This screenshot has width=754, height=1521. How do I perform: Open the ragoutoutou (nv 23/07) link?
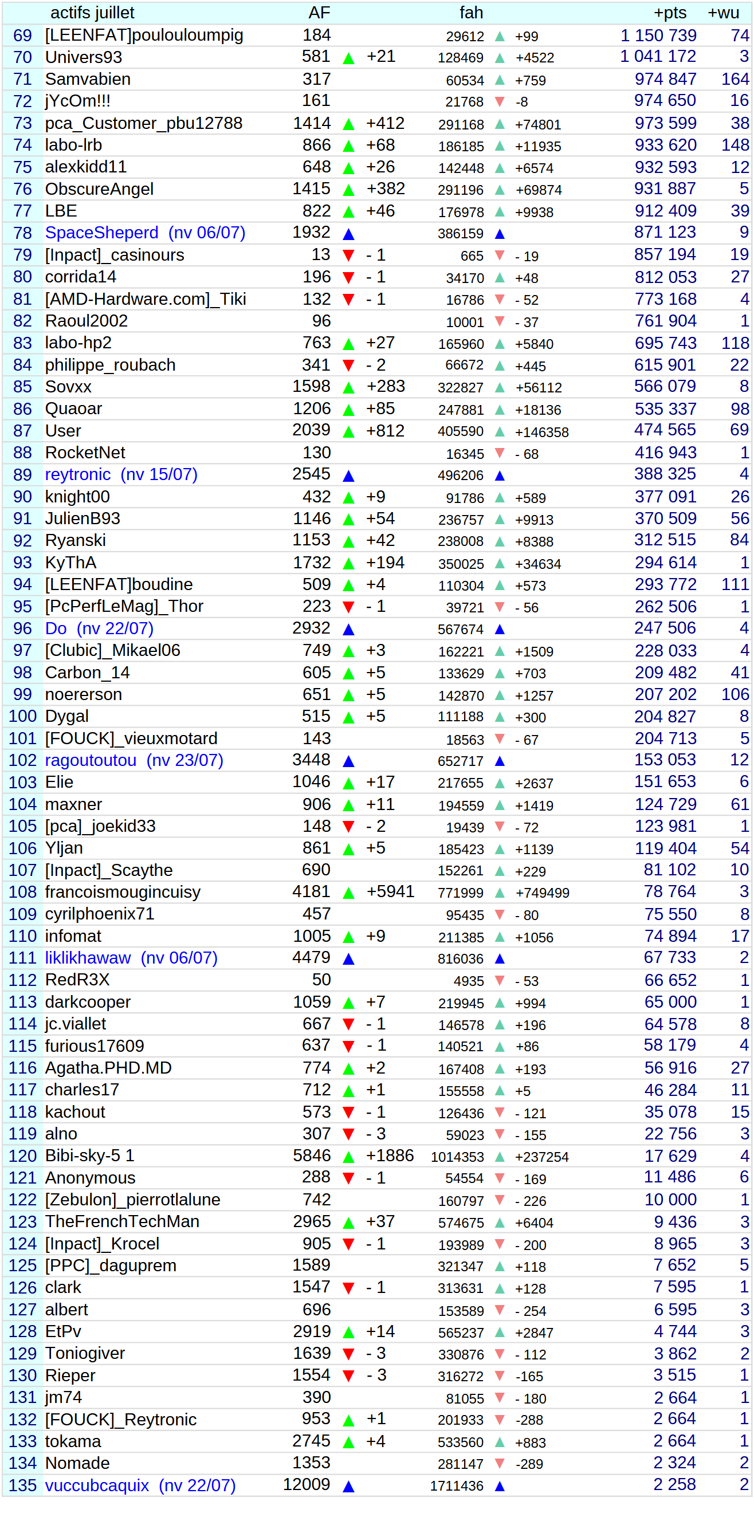[x=134, y=761]
